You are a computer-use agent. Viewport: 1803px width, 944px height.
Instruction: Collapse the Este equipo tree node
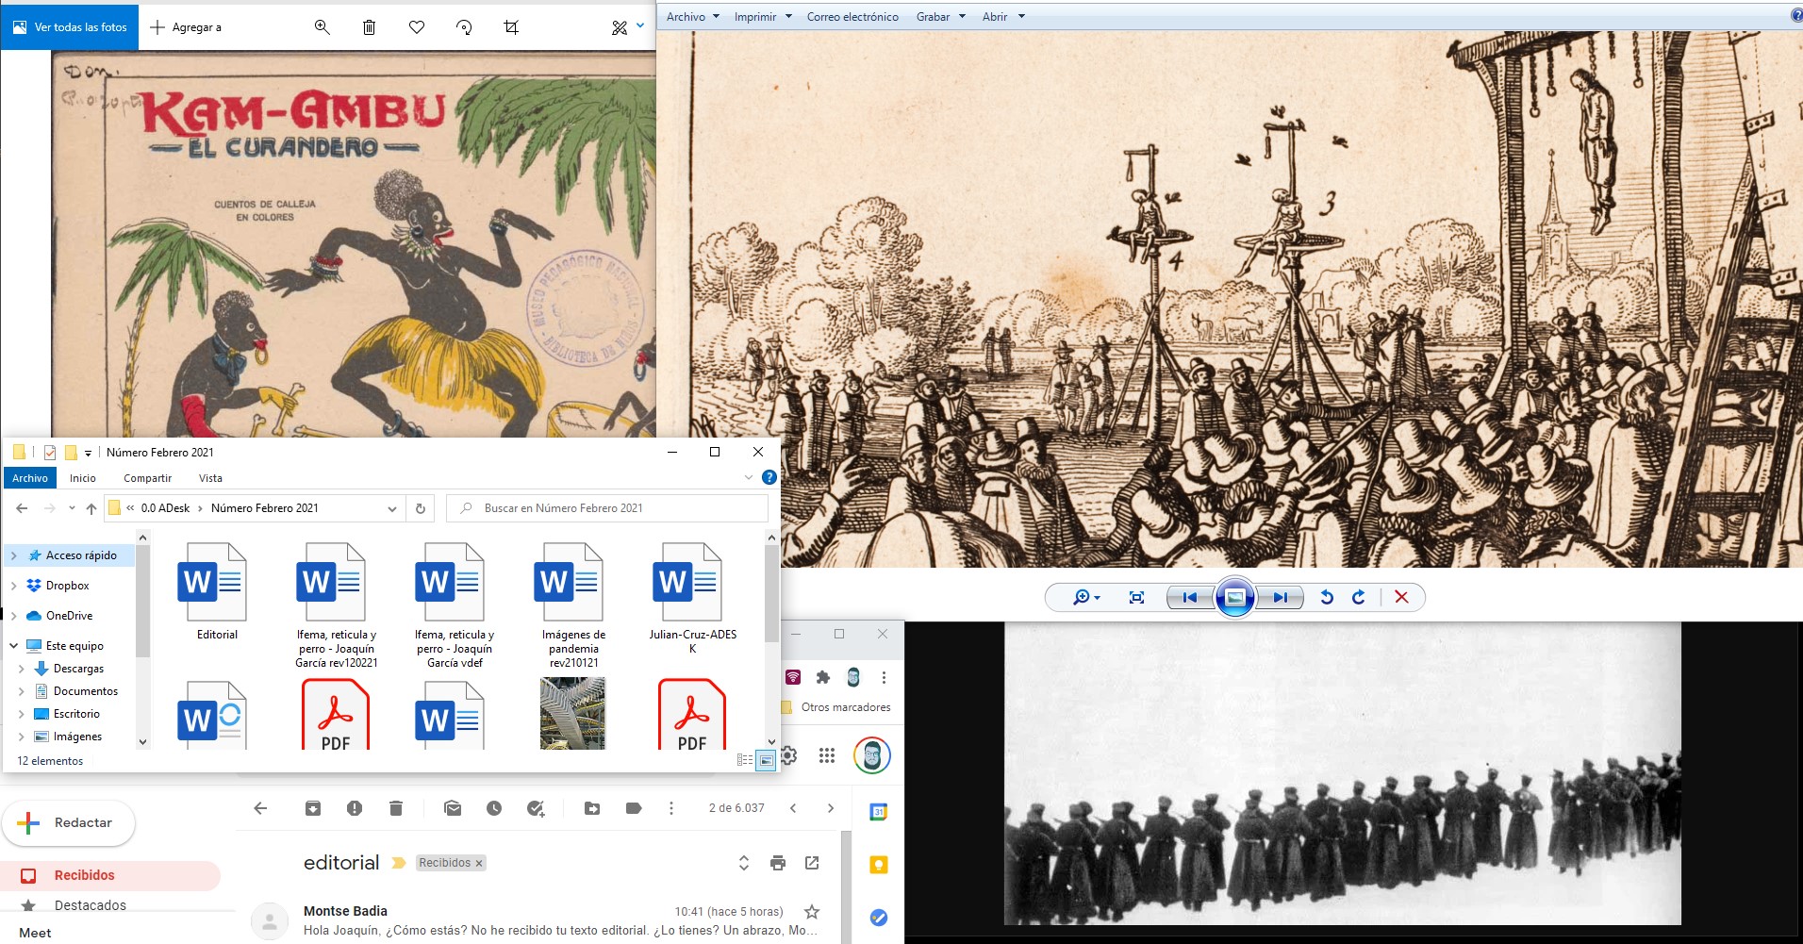coord(14,646)
